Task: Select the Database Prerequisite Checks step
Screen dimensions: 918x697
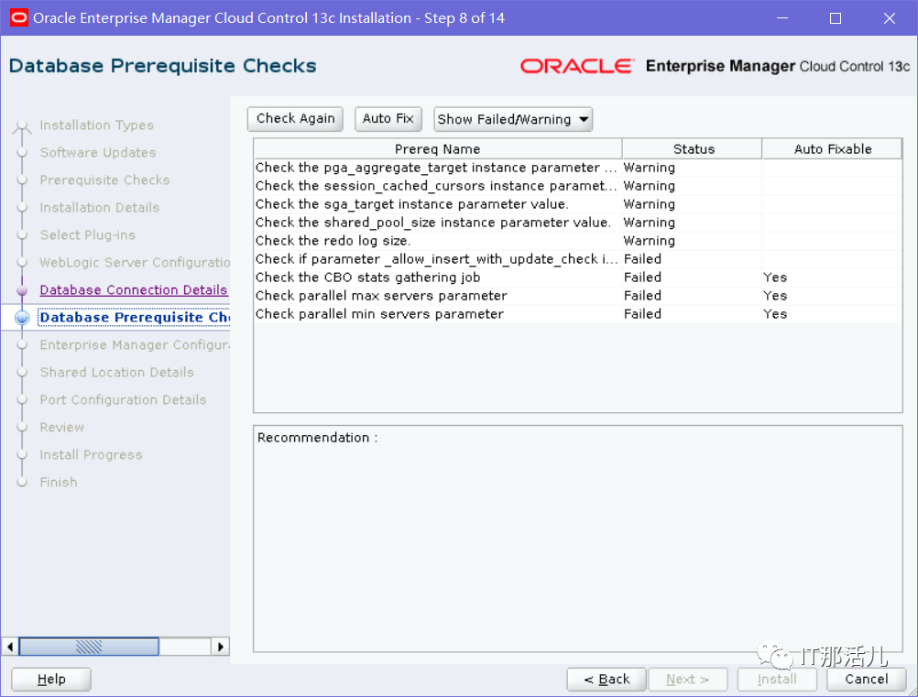Action: 134,317
